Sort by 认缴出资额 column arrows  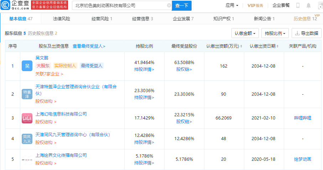click(x=241, y=47)
